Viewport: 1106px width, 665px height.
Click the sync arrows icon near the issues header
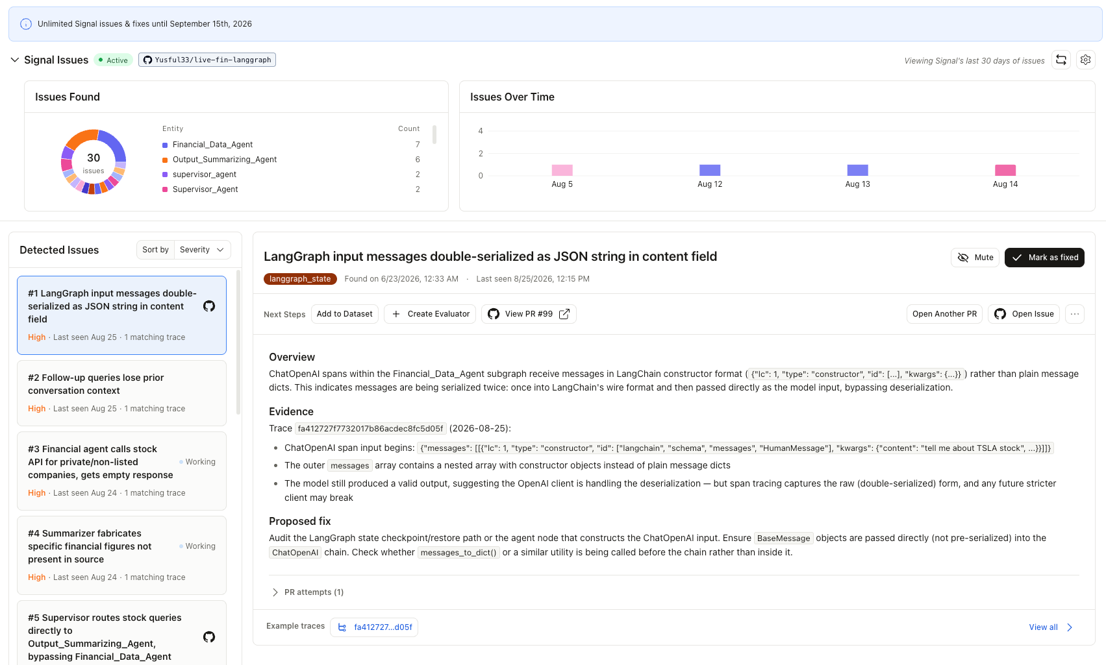point(1061,60)
